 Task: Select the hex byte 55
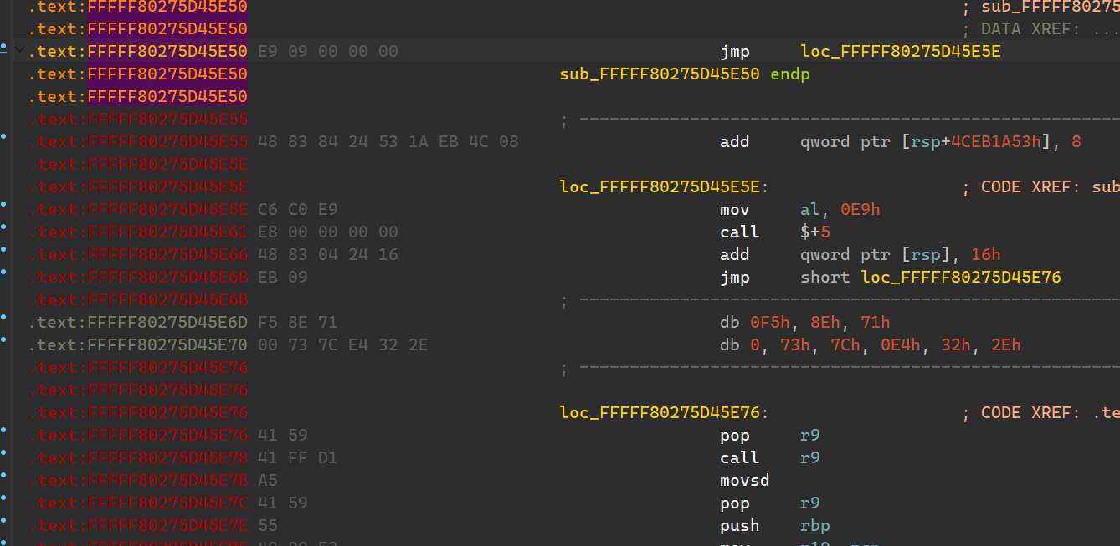[x=268, y=526]
